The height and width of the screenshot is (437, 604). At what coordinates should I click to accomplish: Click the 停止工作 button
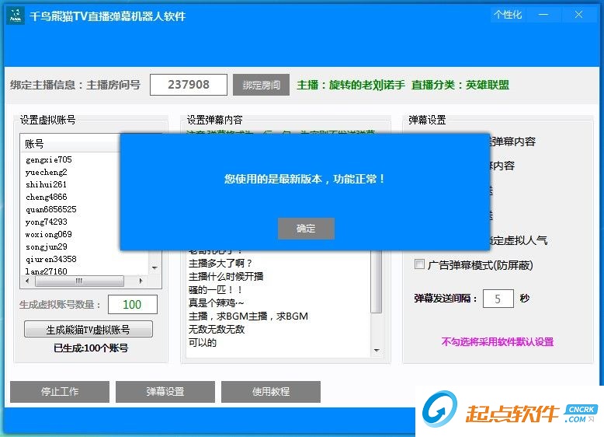coord(60,391)
